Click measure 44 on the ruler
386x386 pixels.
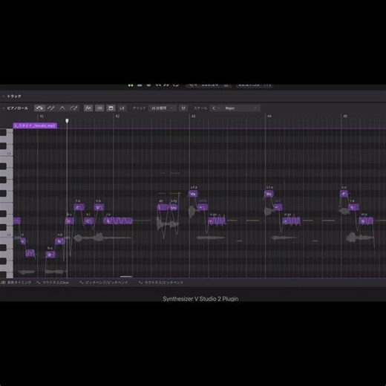tap(269, 116)
